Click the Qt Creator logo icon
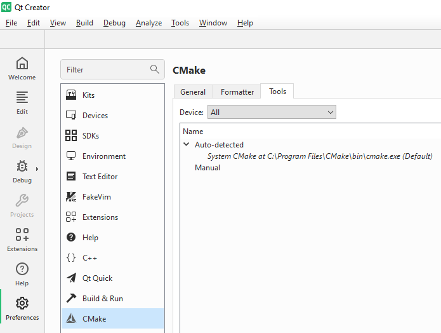 [x=6, y=7]
